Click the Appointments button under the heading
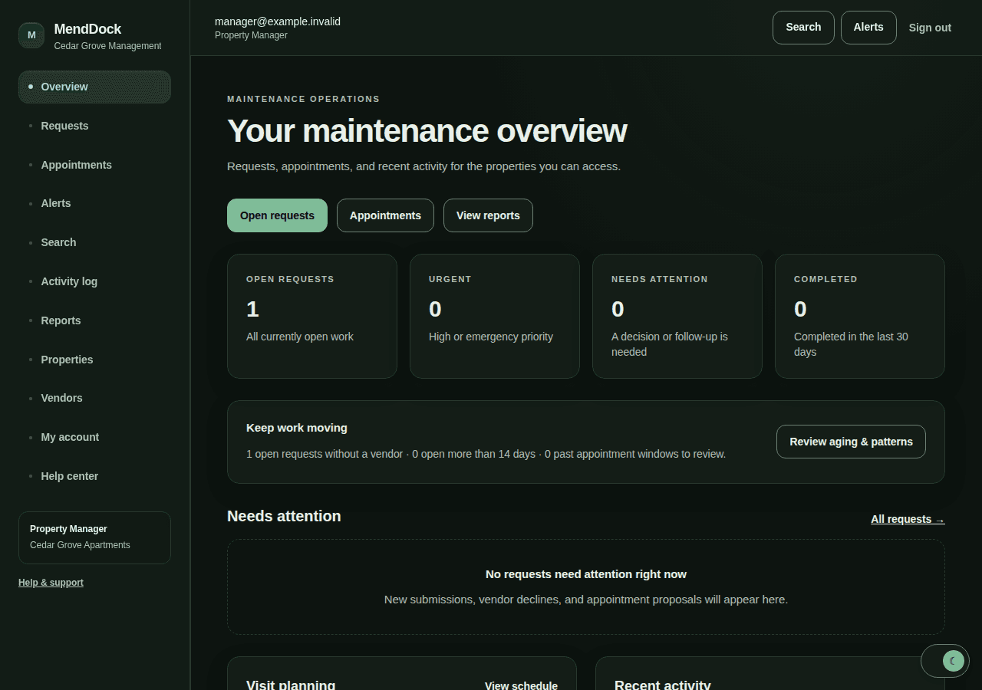 click(x=385, y=215)
